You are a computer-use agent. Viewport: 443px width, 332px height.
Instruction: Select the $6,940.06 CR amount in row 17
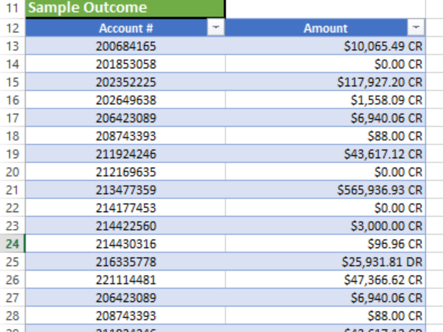[x=325, y=118]
